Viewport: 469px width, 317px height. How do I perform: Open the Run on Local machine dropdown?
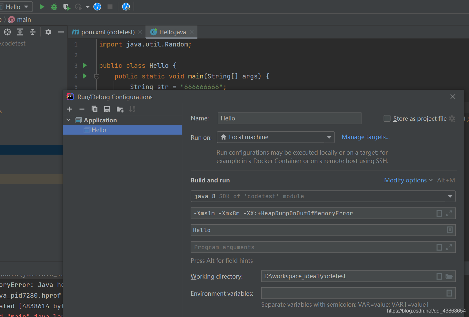[x=275, y=137]
